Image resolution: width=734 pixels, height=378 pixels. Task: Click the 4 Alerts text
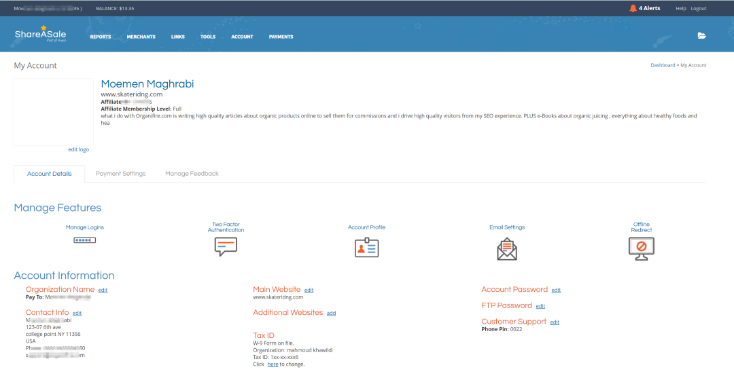[650, 8]
